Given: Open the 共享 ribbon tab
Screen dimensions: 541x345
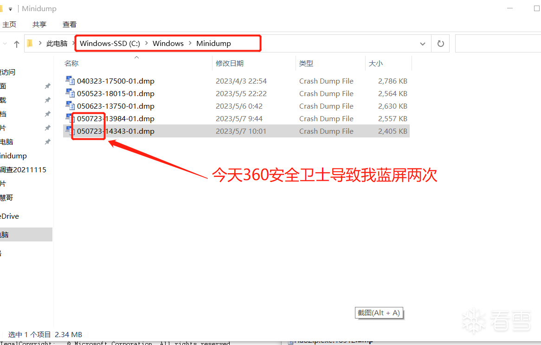Looking at the screenshot, I should (x=39, y=25).
